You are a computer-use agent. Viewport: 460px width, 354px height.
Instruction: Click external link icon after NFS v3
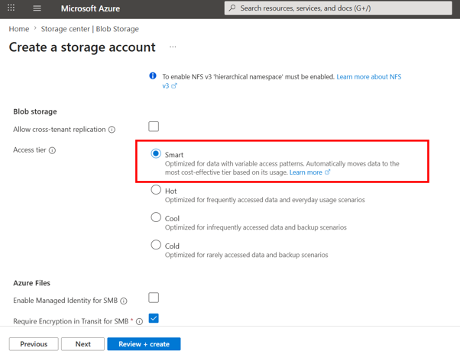(x=174, y=85)
